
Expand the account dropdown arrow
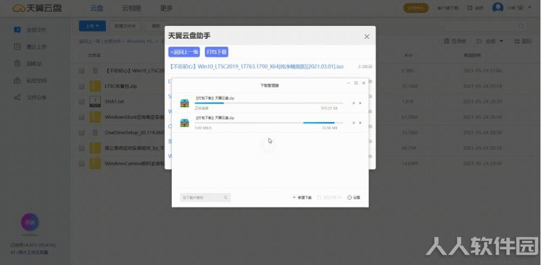click(x=530, y=8)
